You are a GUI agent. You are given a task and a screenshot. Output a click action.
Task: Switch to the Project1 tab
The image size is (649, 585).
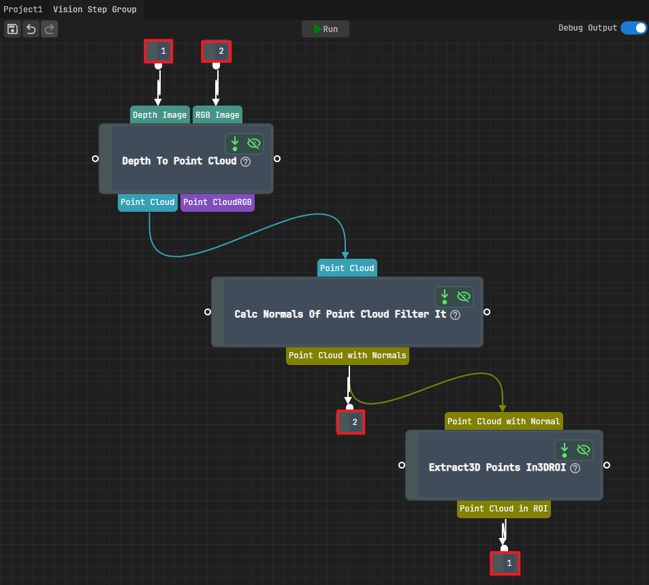tap(23, 9)
